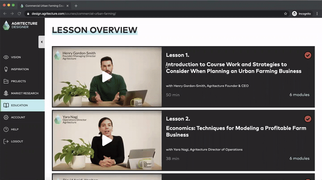The height and width of the screenshot is (180, 322).
Task: Click the Education book icon
Action: (6, 105)
